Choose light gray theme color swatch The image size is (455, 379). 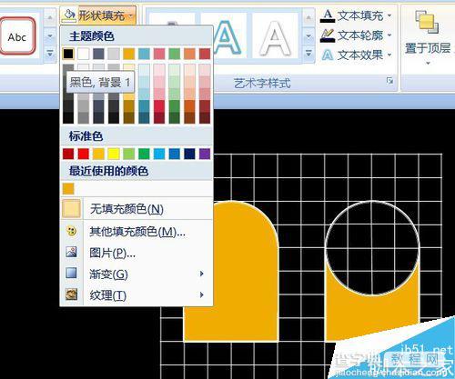tap(114, 54)
